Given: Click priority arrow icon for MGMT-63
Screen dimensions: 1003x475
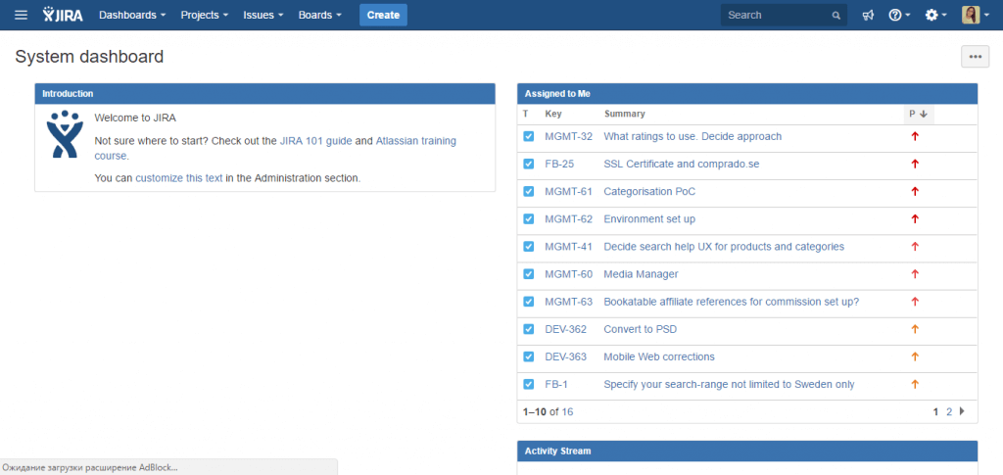Looking at the screenshot, I should [915, 301].
